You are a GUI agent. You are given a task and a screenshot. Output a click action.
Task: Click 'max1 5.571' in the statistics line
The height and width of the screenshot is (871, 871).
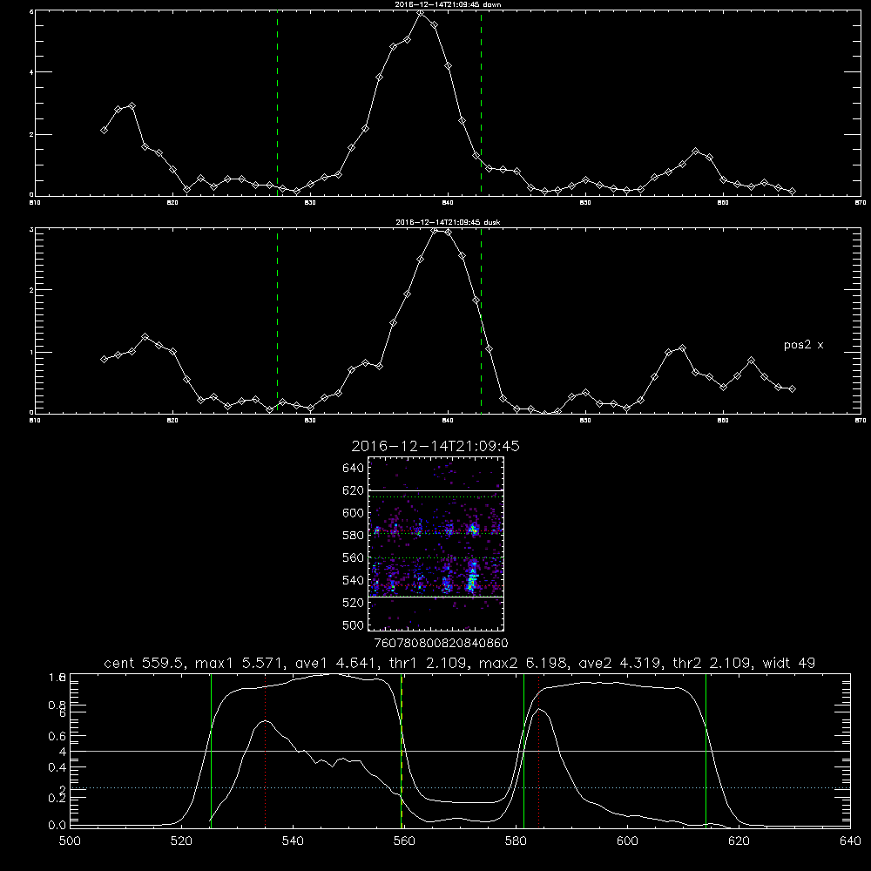coord(239,663)
